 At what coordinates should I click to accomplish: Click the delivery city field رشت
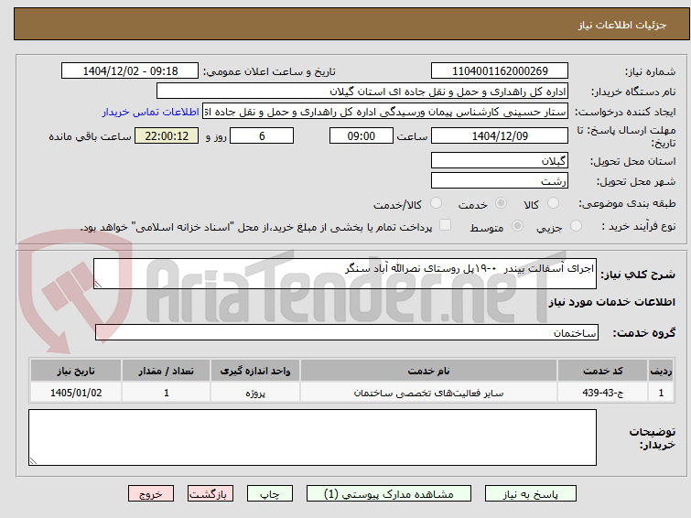click(x=500, y=180)
